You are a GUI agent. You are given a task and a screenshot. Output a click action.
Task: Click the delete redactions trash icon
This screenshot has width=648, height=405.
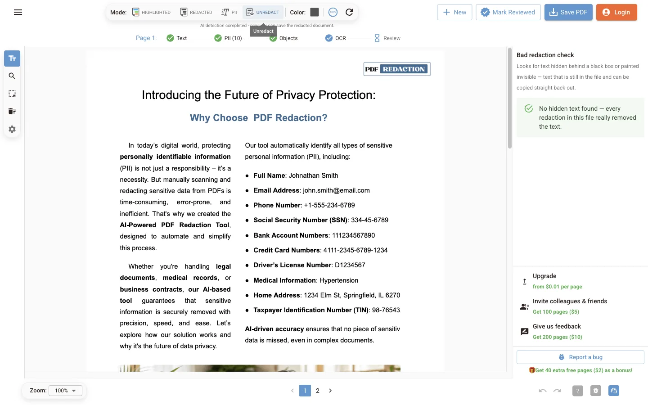pyautogui.click(x=12, y=111)
